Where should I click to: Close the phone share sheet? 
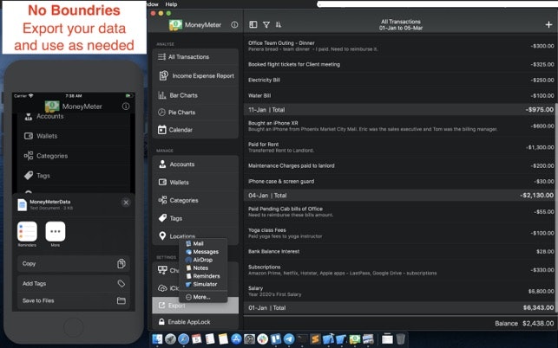click(126, 202)
